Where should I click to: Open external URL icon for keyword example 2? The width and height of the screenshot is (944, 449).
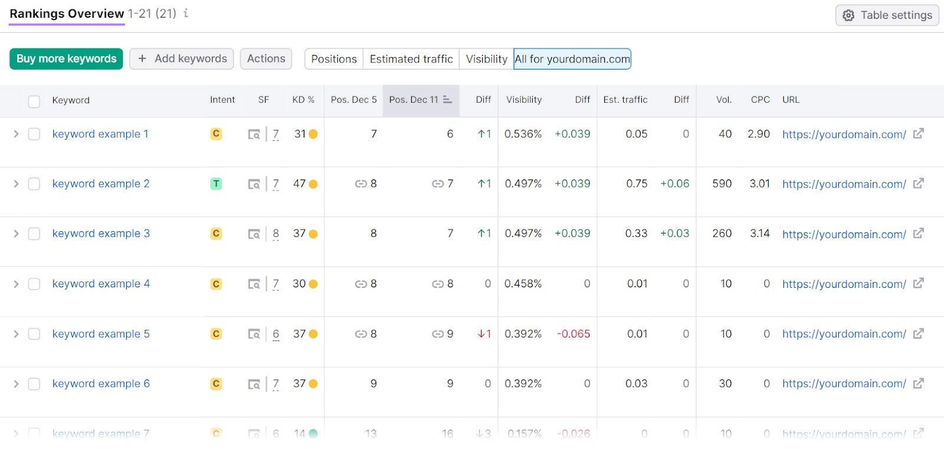[x=918, y=183]
